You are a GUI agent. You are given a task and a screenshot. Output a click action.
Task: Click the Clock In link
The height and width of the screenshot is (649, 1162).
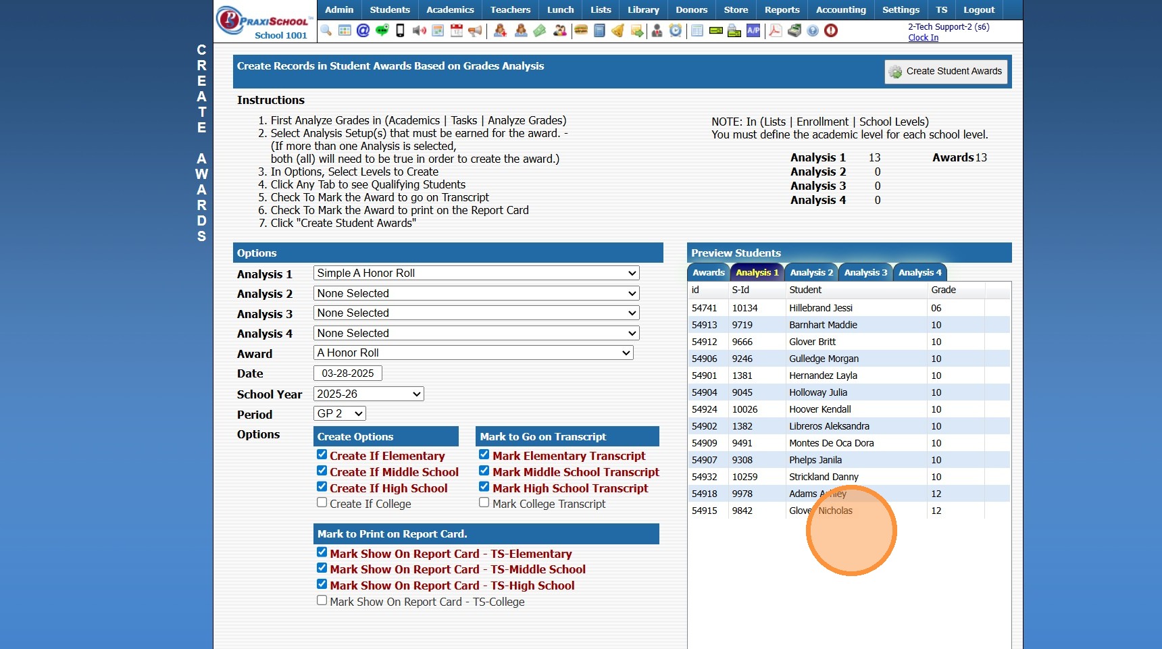923,38
